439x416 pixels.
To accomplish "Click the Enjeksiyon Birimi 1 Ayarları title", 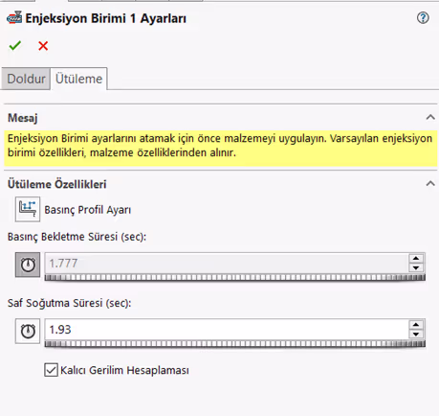I will (106, 18).
